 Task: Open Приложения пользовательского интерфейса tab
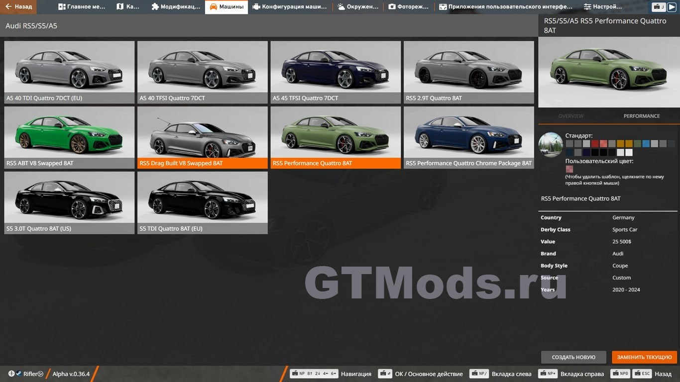pos(505,7)
